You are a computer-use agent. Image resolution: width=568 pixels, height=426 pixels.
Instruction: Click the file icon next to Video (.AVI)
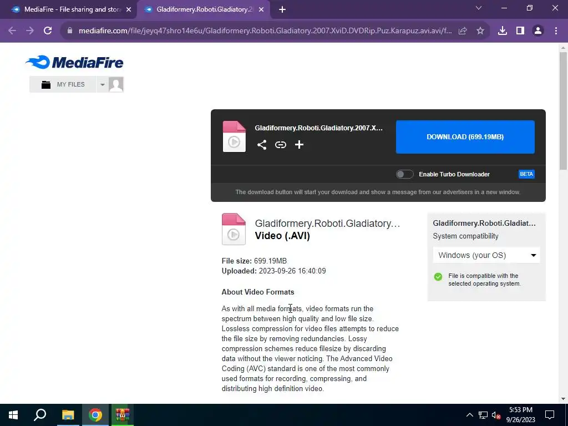pyautogui.click(x=234, y=229)
